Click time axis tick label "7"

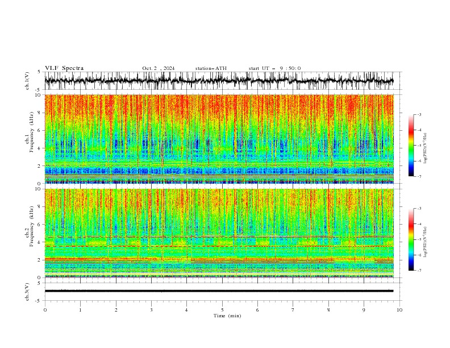tap(293, 310)
